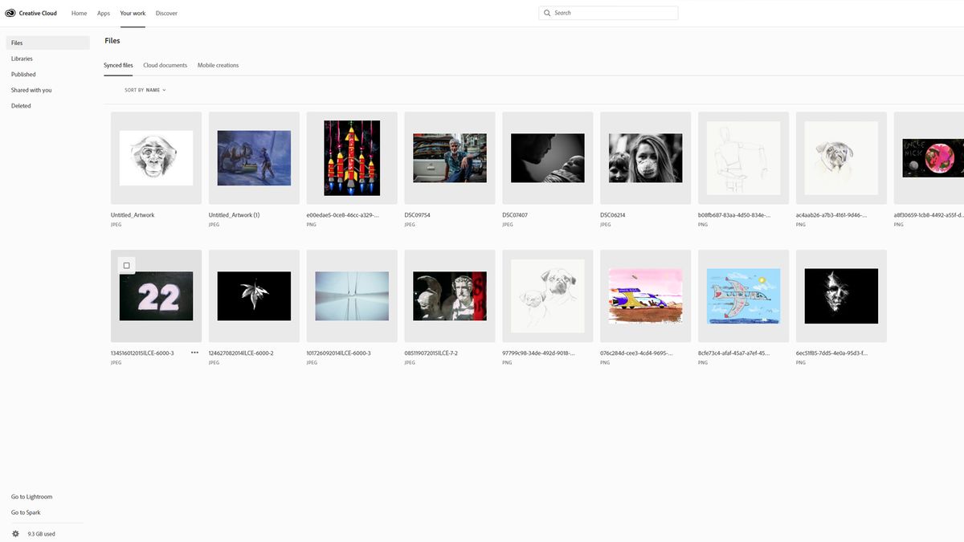Screen dimensions: 964x542
Task: Open the Deleted files section
Action: [x=20, y=105]
